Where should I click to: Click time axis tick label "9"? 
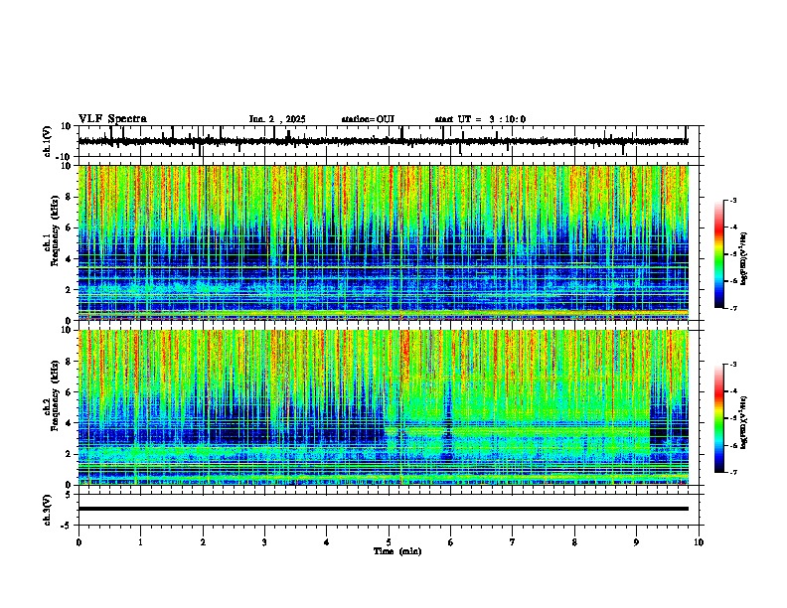click(636, 542)
